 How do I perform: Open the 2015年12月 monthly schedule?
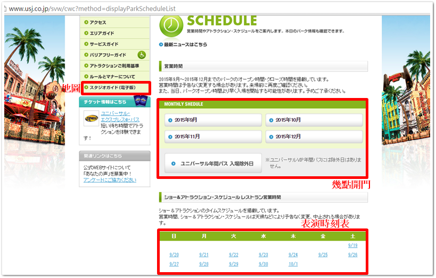coord(314,137)
